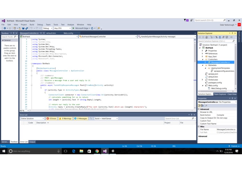
Task: Refresh Solution Explorer with blue refresh icon
Action: click(220, 37)
